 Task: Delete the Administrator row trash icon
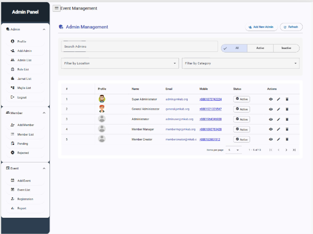click(x=287, y=119)
